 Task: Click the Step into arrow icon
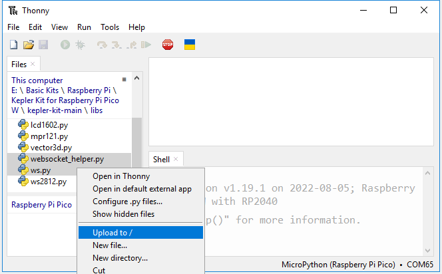pyautogui.click(x=116, y=45)
